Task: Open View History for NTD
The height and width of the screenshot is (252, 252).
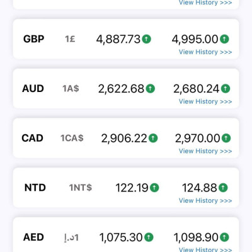Action: click(205, 200)
